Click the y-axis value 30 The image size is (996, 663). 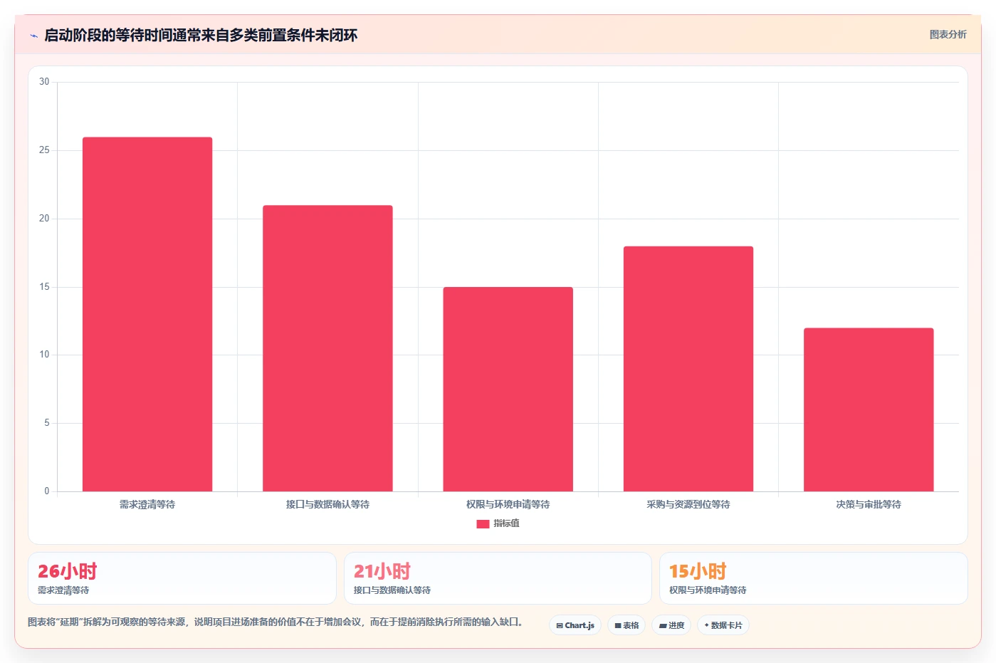pyautogui.click(x=44, y=82)
